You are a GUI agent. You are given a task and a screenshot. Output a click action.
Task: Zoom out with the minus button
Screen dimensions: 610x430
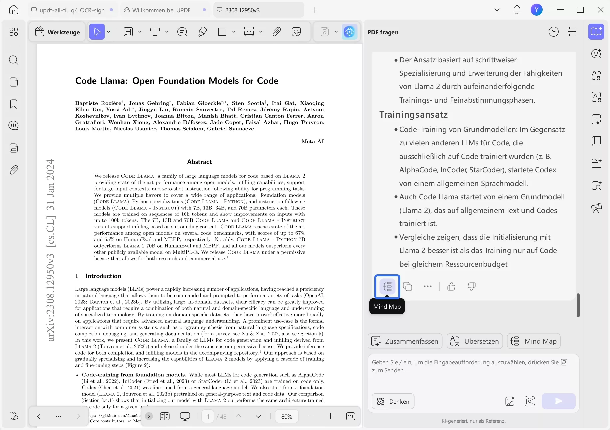click(x=310, y=416)
